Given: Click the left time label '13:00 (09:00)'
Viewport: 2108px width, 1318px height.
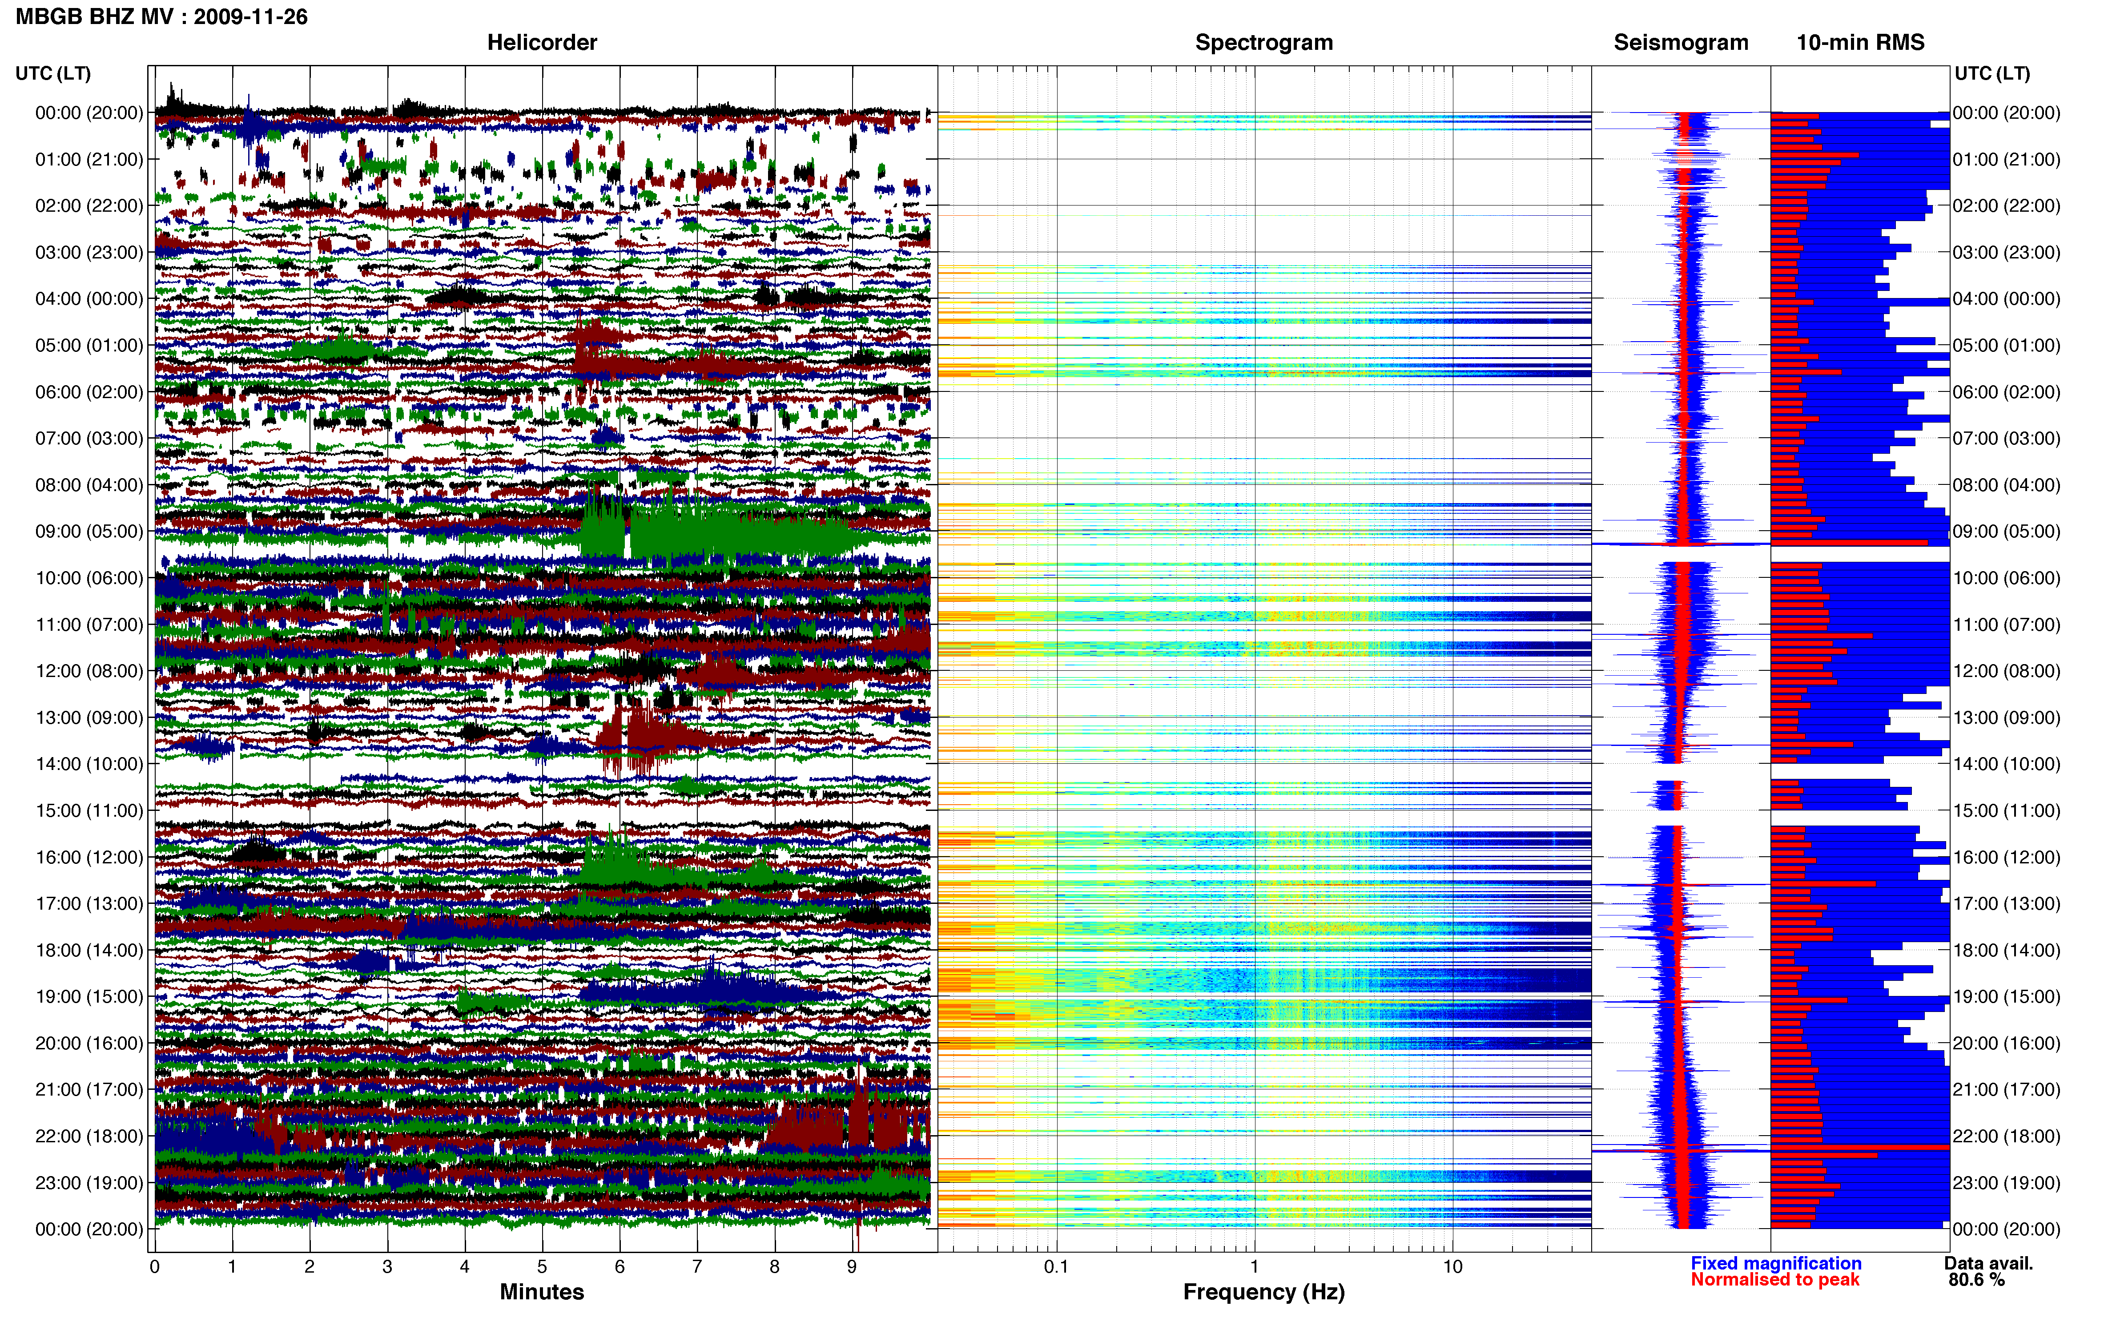Looking at the screenshot, I should 89,717.
